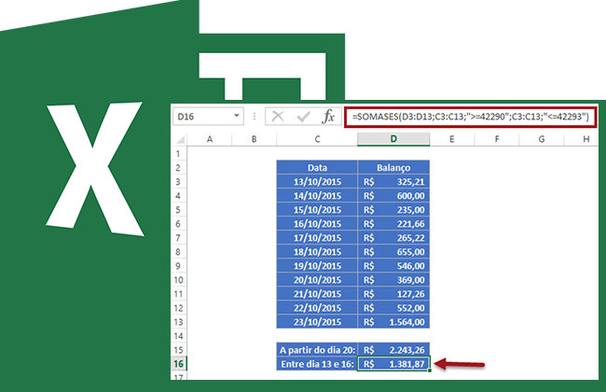Select balance cell R$ 127,26
Image resolution: width=606 pixels, height=392 pixels.
(393, 294)
